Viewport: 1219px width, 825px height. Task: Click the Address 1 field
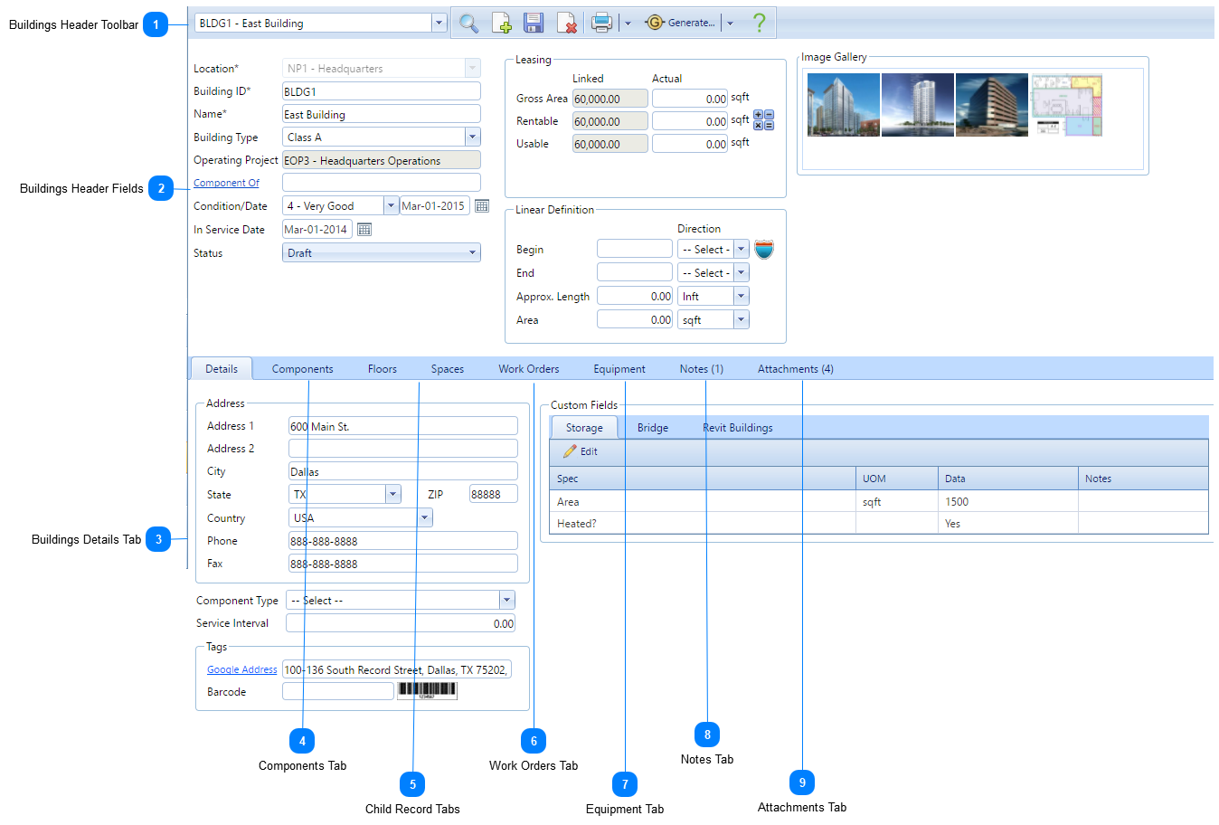pyautogui.click(x=403, y=426)
